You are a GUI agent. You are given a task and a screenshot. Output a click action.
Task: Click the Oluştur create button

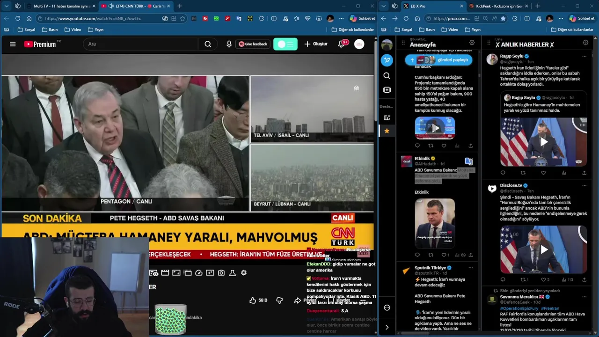coord(316,44)
